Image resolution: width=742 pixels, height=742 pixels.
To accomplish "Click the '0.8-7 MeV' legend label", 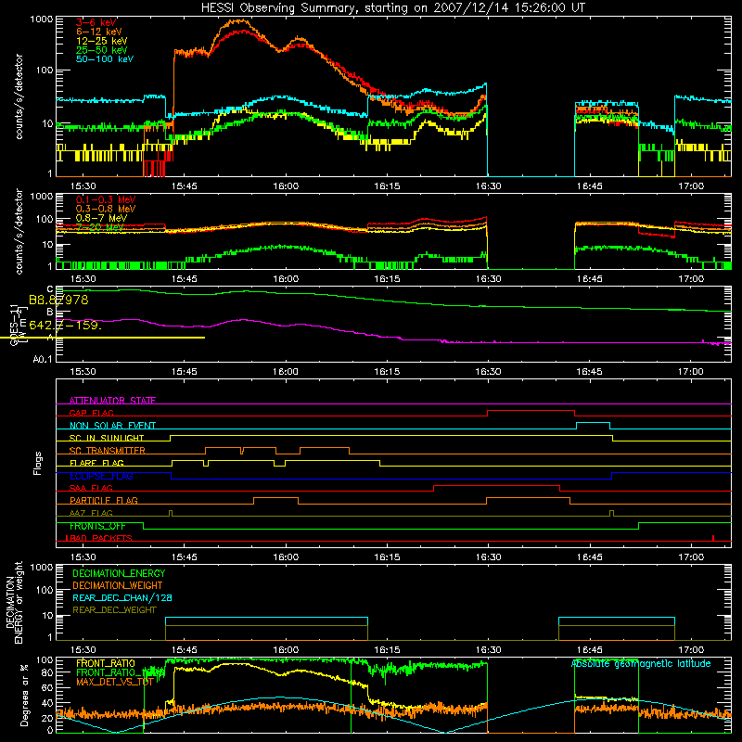I will [x=101, y=218].
